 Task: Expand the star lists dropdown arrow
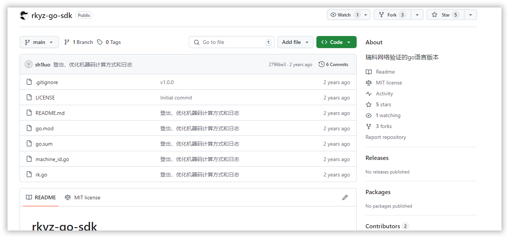click(471, 15)
